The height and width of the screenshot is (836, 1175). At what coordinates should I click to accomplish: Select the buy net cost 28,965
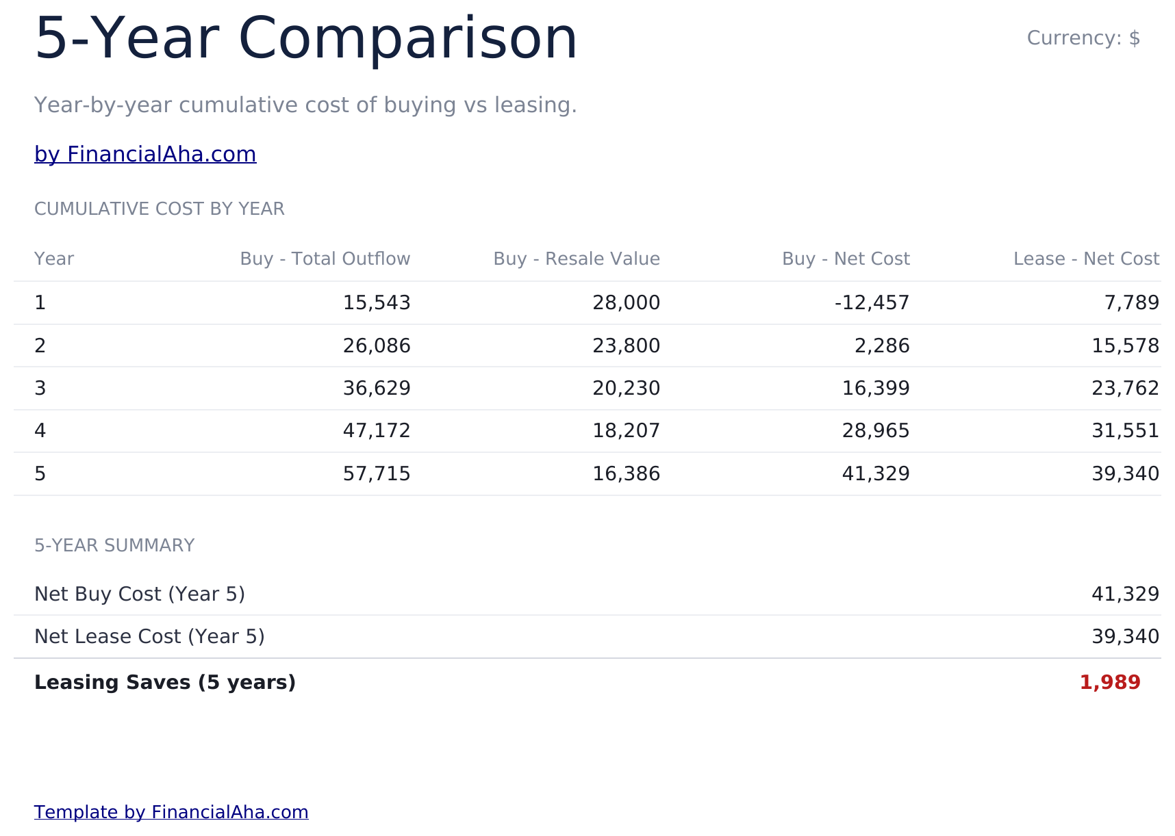tap(876, 431)
